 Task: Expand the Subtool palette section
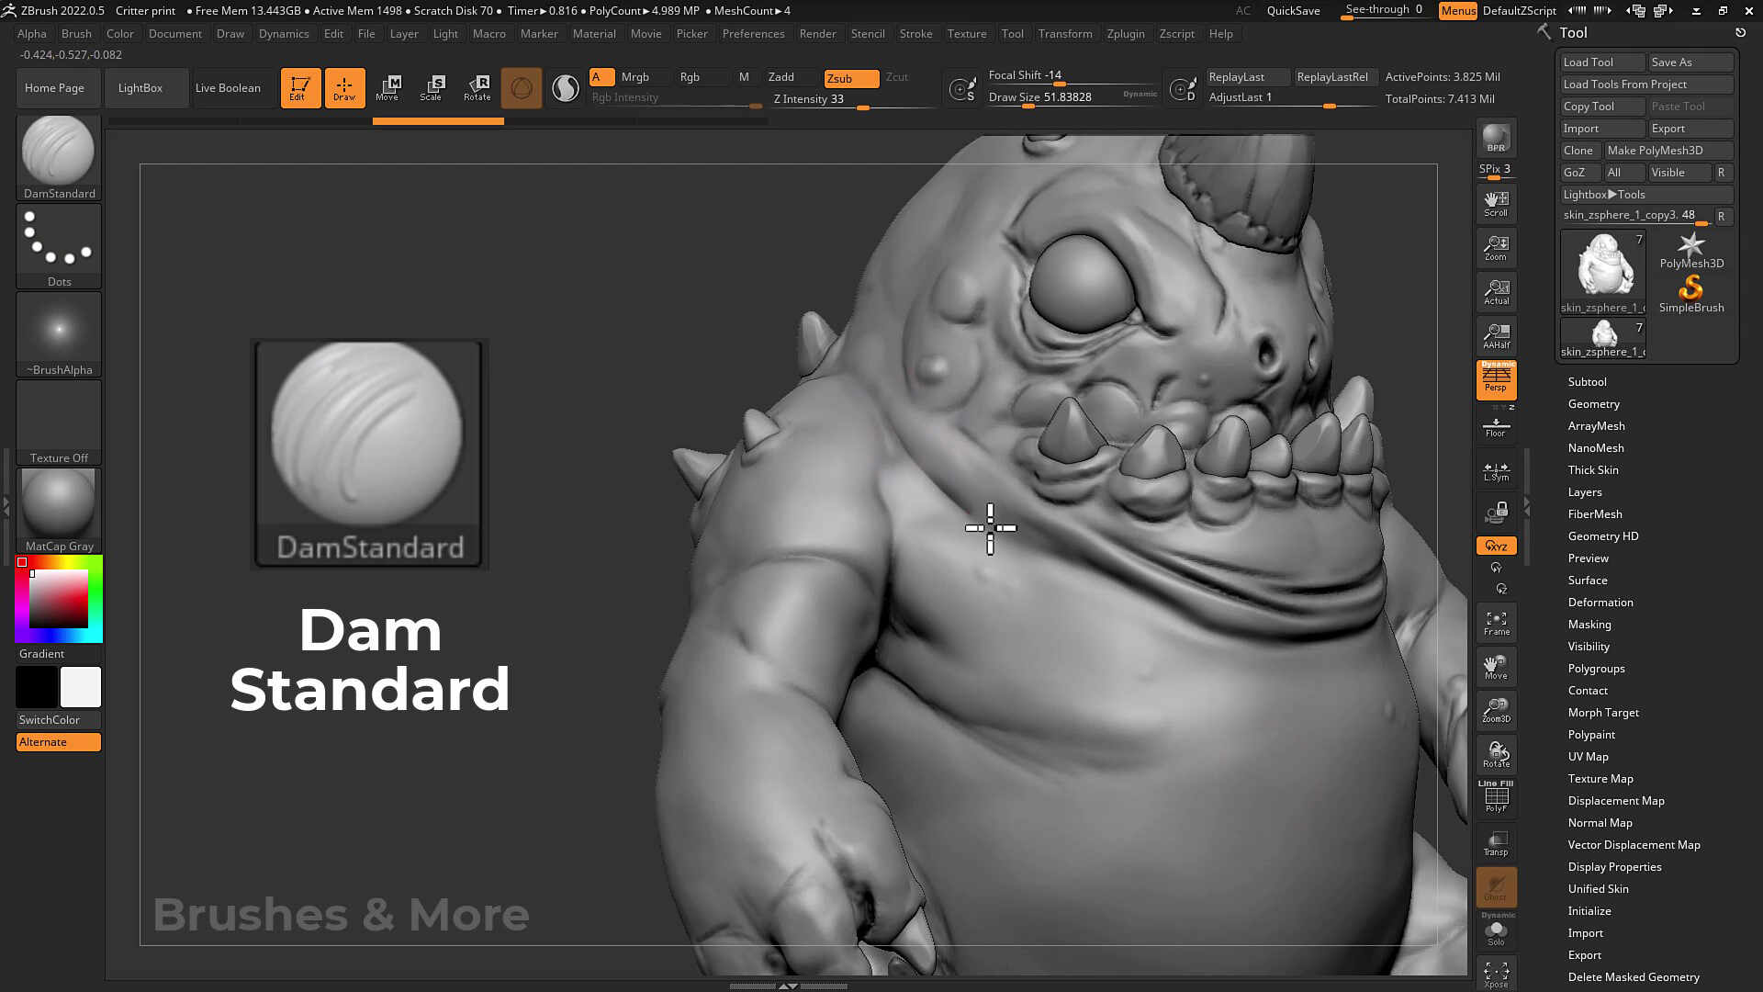[1587, 382]
